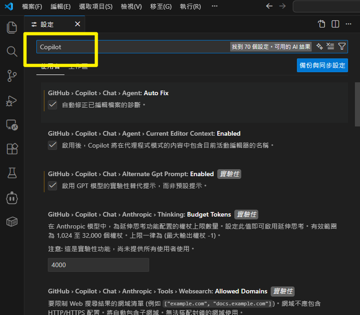Open settings JSON file icon
360x315 pixels.
[x=321, y=24]
